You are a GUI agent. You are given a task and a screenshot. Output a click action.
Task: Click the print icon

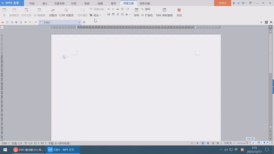[x=16, y=22]
